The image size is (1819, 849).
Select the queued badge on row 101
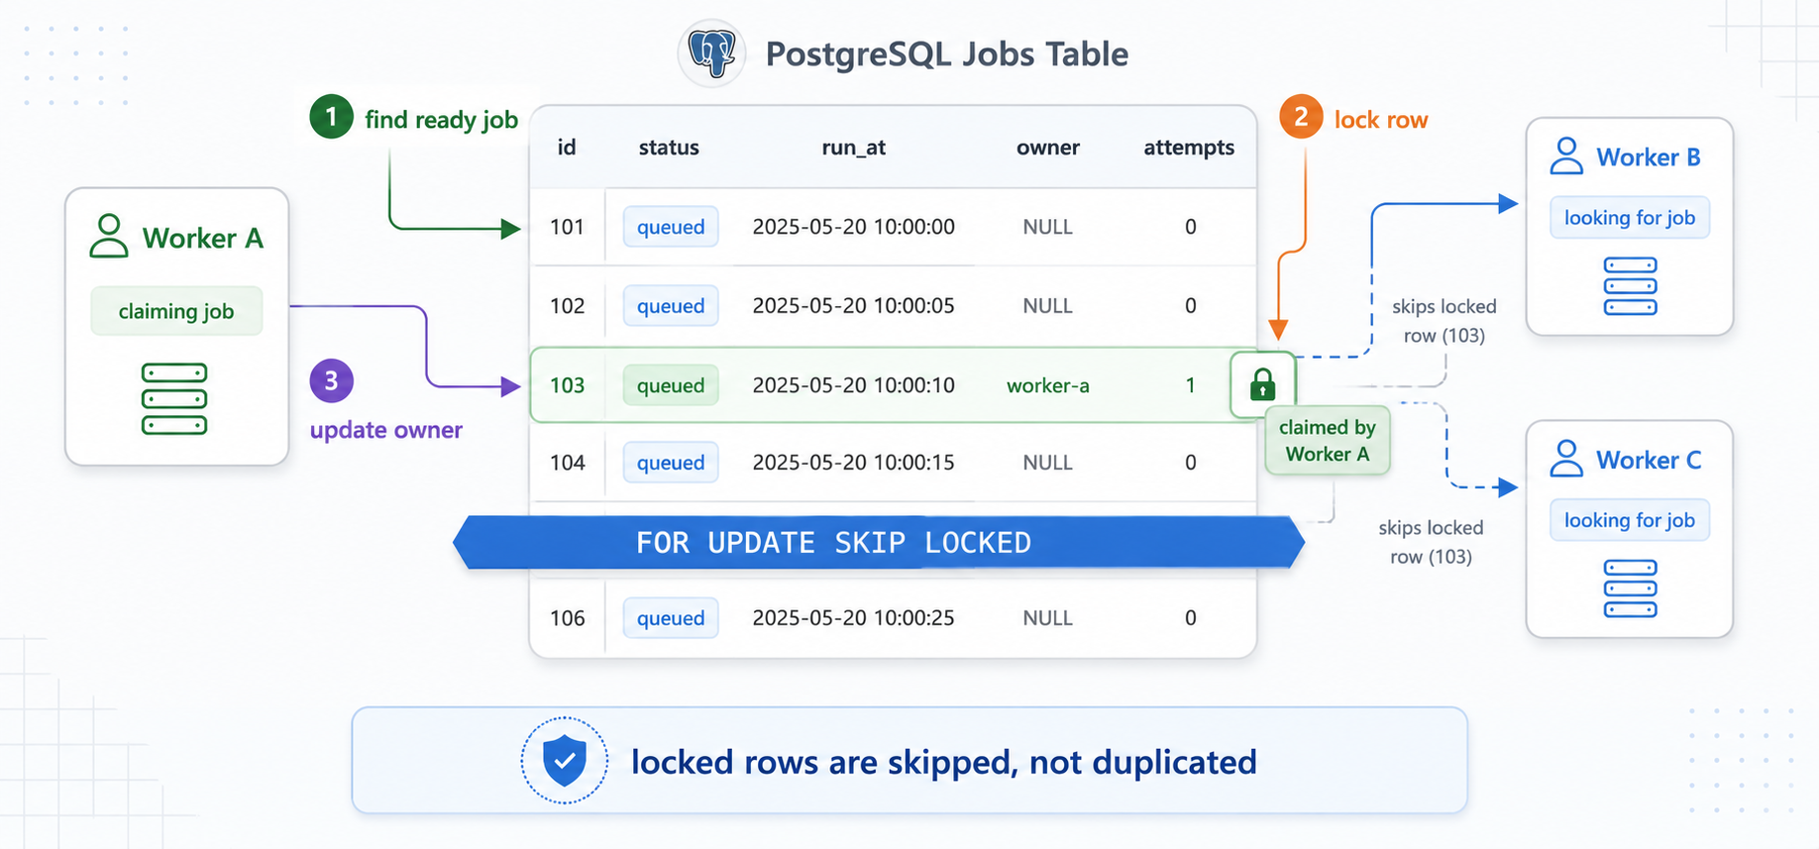671,227
